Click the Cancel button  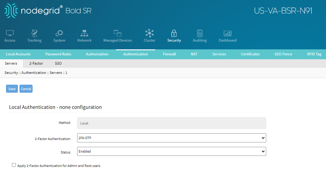click(x=26, y=89)
